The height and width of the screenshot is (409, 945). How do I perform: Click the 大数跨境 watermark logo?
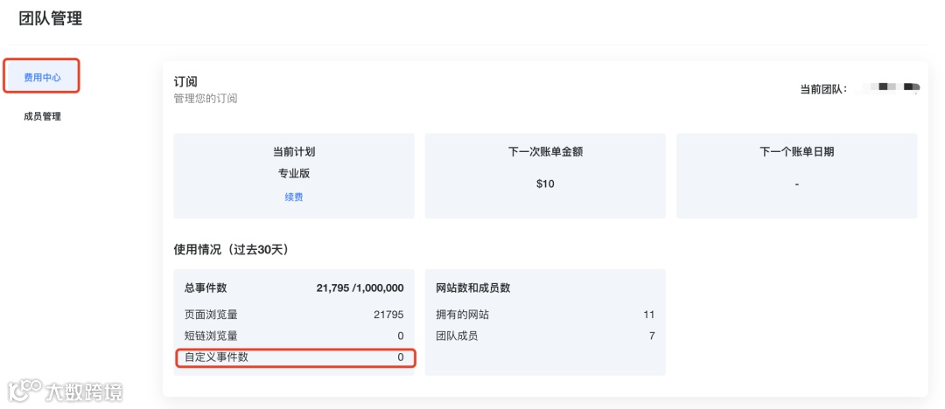point(66,391)
